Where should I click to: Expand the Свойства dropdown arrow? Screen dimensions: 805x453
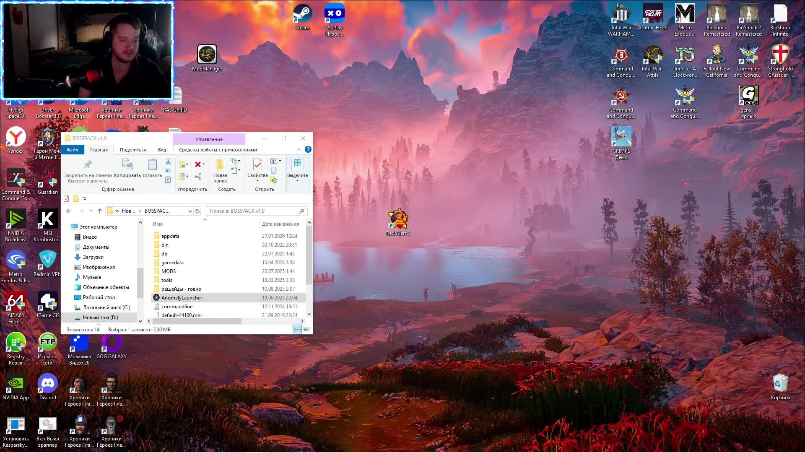click(257, 181)
